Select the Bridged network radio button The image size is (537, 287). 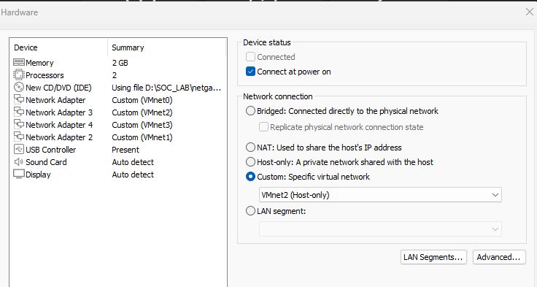(250, 111)
